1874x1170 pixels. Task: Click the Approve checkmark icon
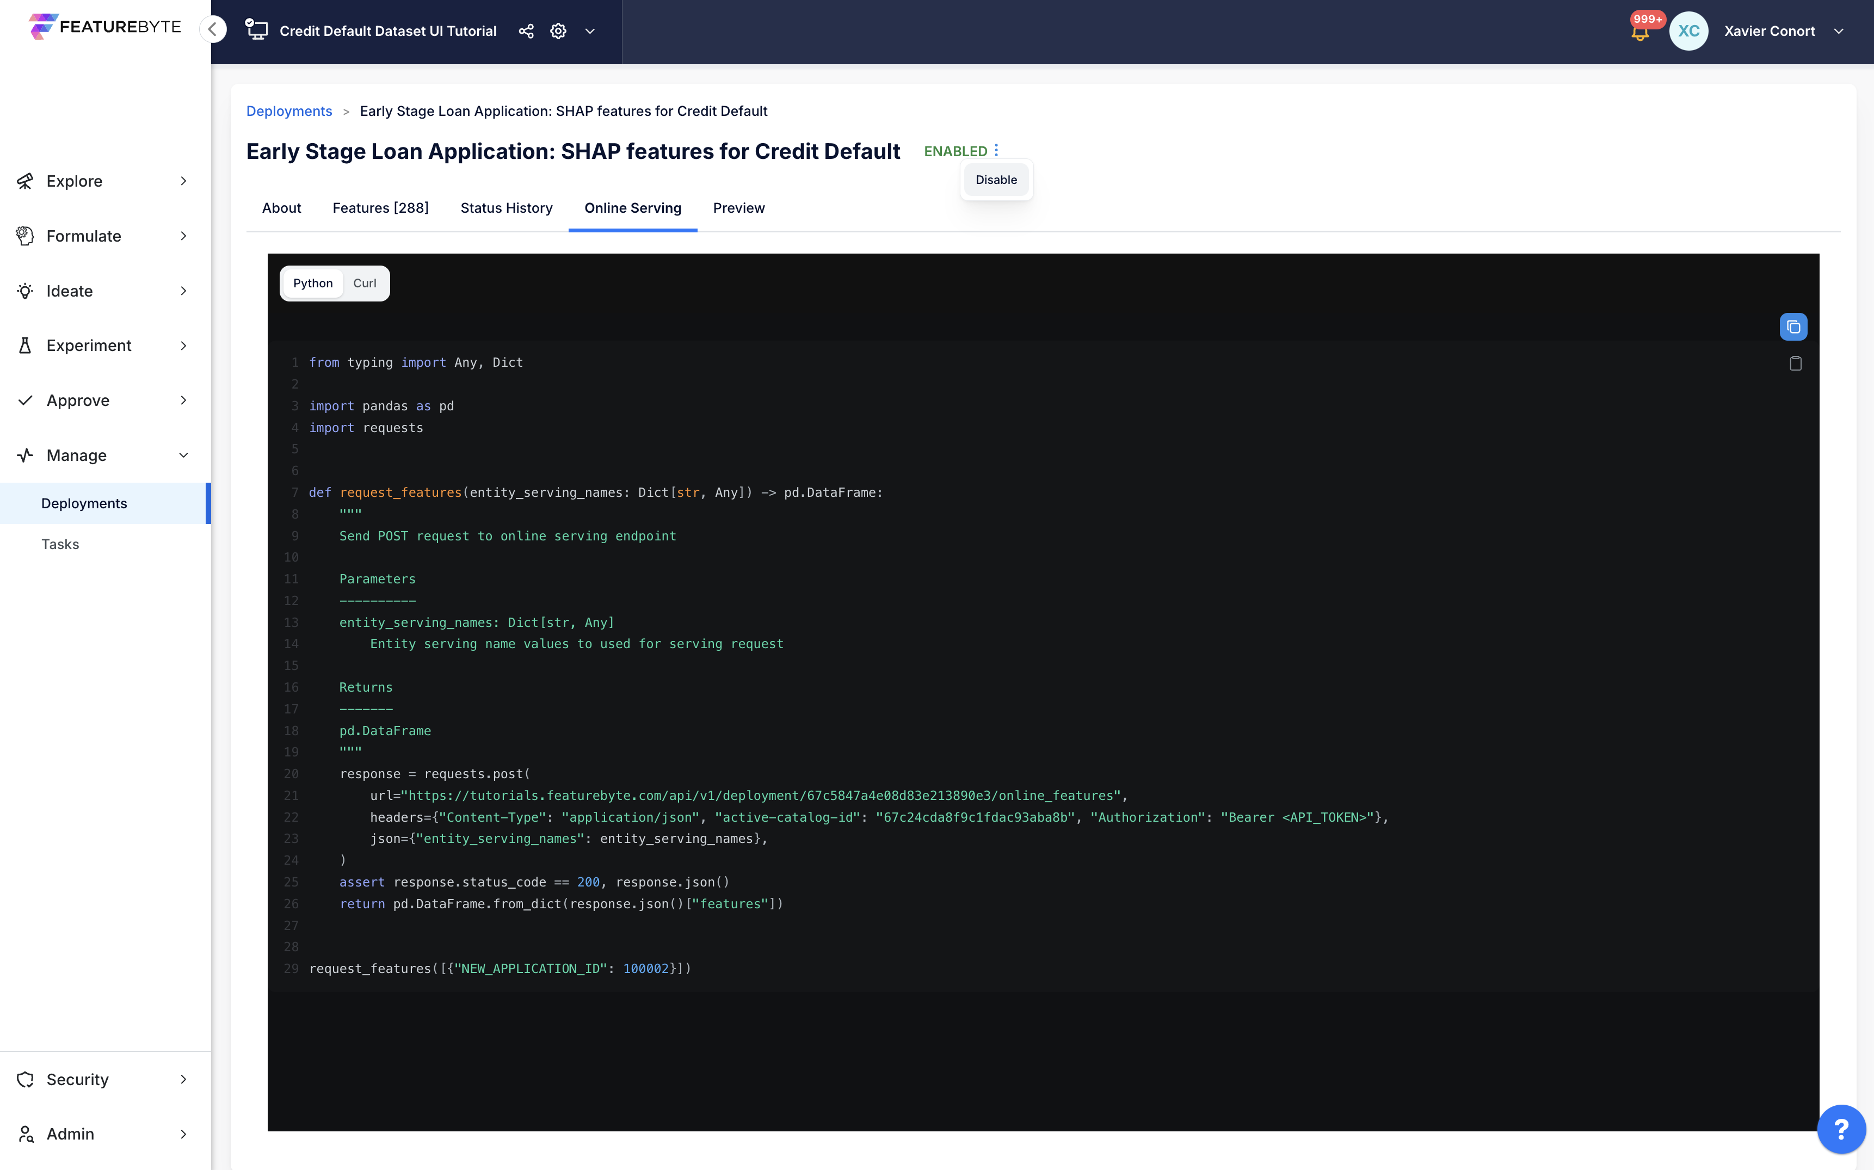[26, 400]
